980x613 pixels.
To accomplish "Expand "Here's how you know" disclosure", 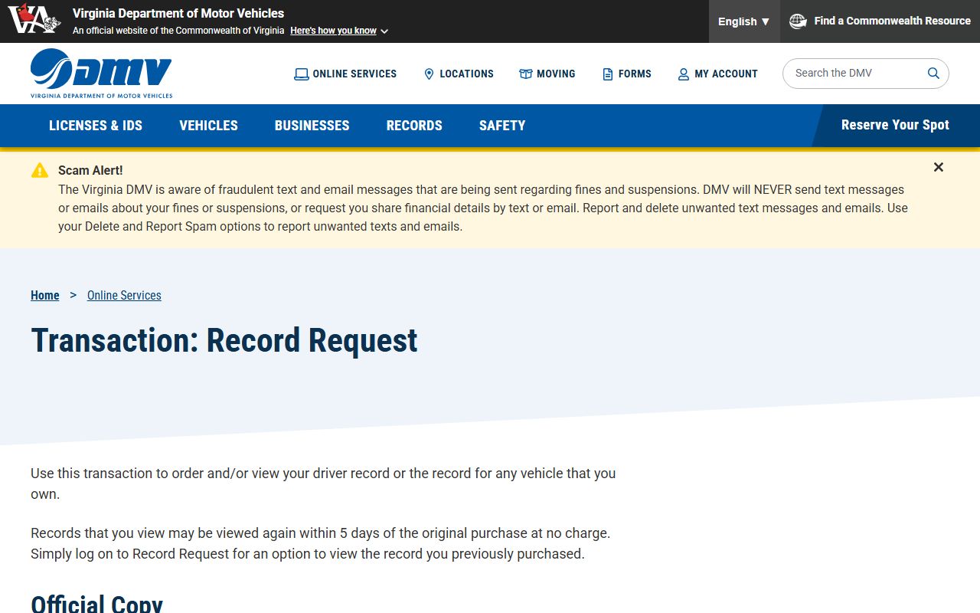I will 339,31.
